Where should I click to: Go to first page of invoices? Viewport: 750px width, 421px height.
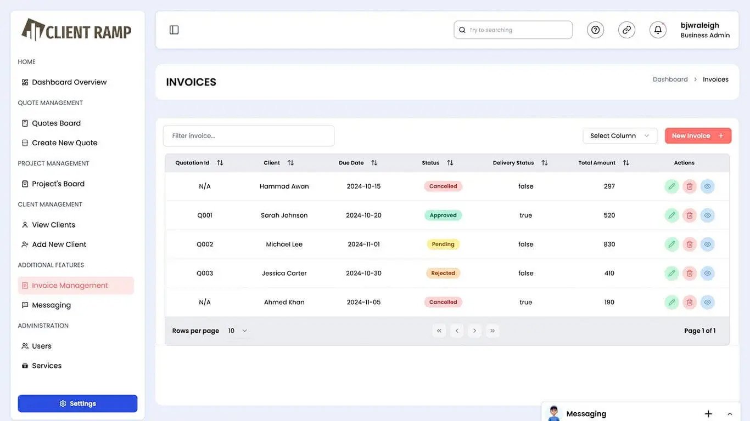(x=439, y=331)
